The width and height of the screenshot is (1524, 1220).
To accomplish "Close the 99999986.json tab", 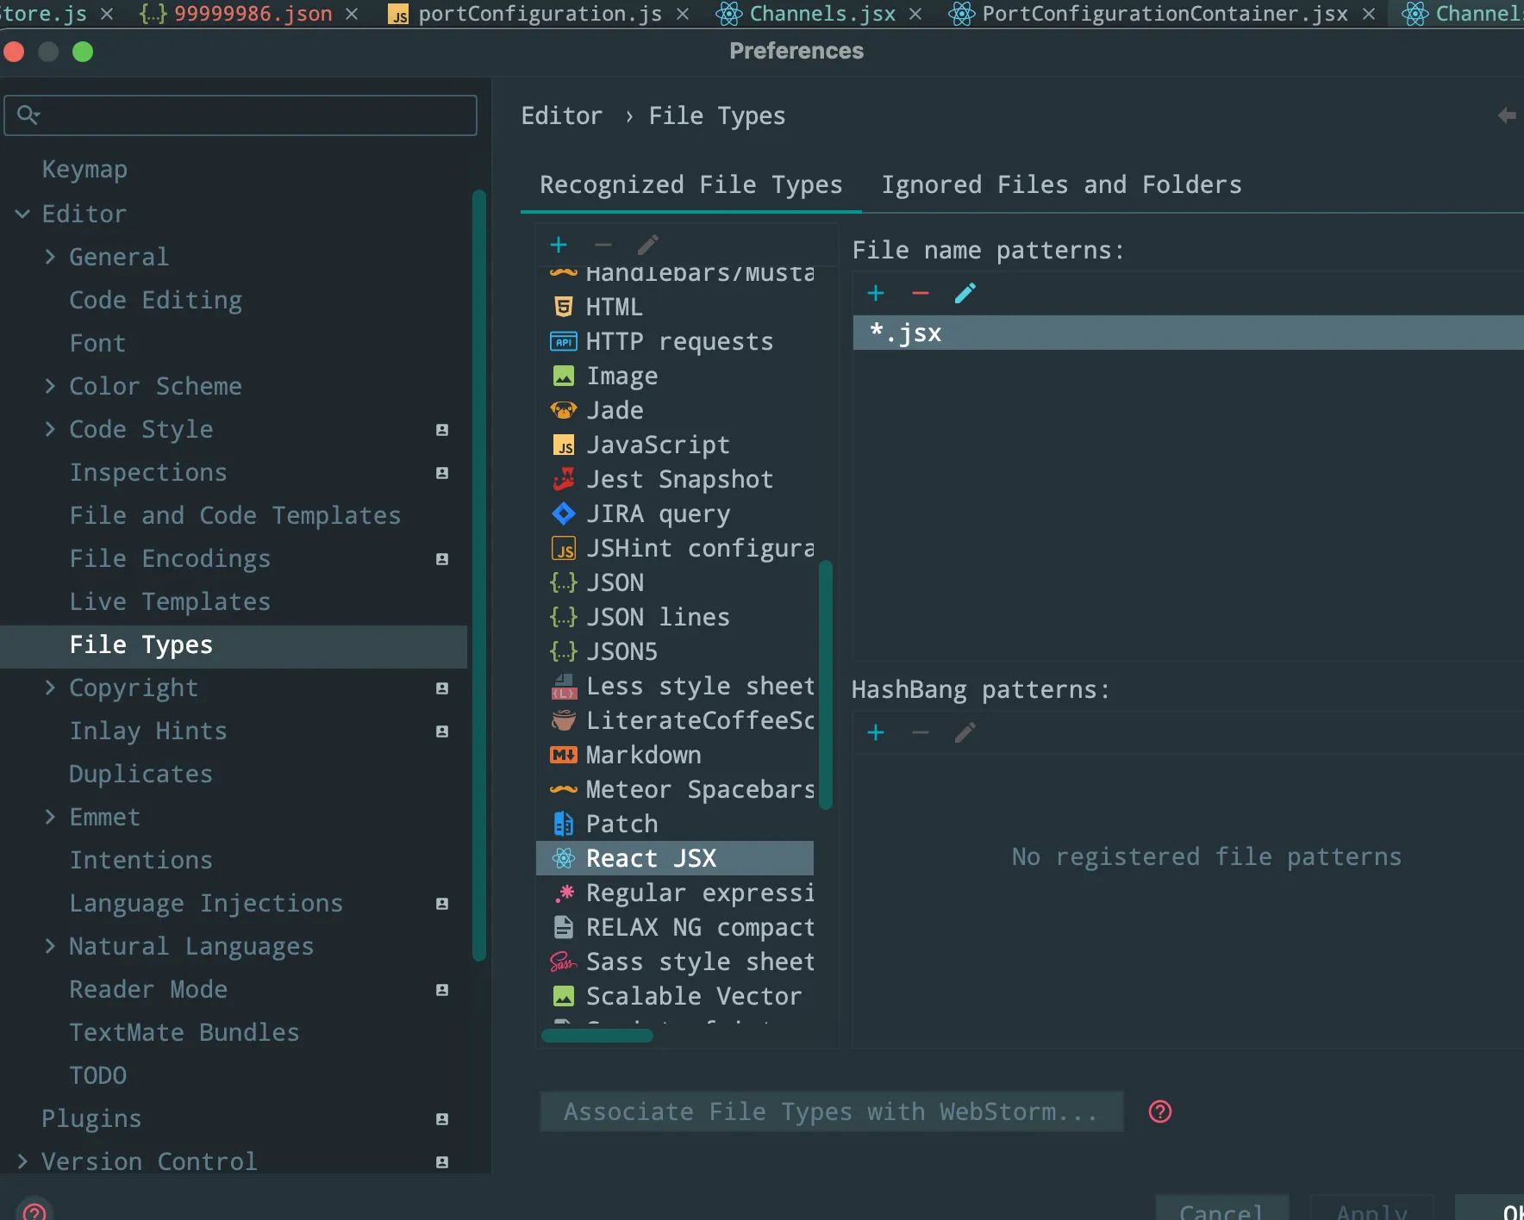I will [x=352, y=15].
